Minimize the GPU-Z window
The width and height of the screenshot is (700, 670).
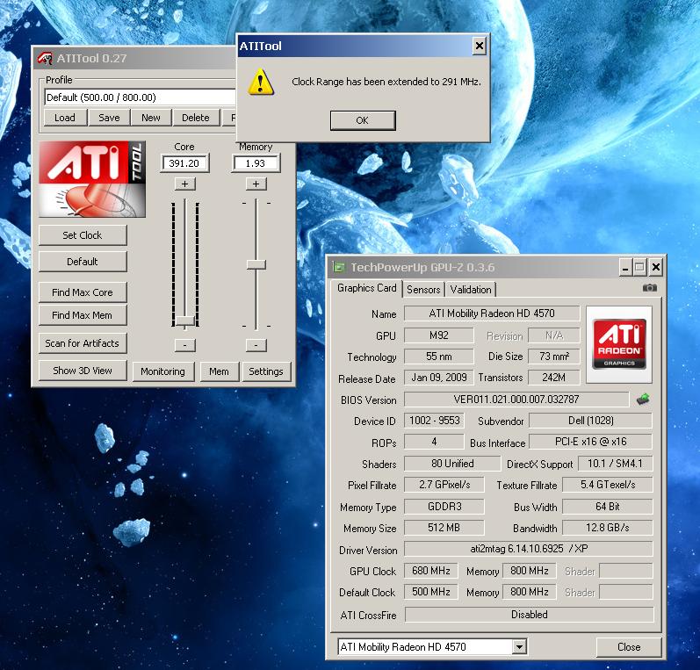tap(625, 267)
